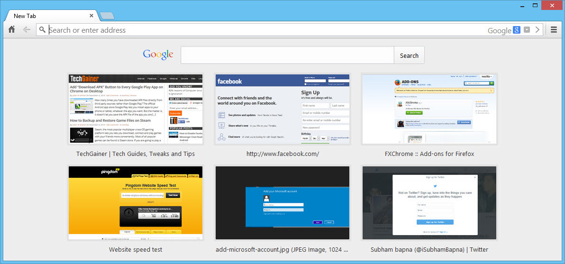This screenshot has height=264, width=565.
Task: Click the 'FXChrome :: Add-ons for Firefox' label
Action: [x=429, y=154]
